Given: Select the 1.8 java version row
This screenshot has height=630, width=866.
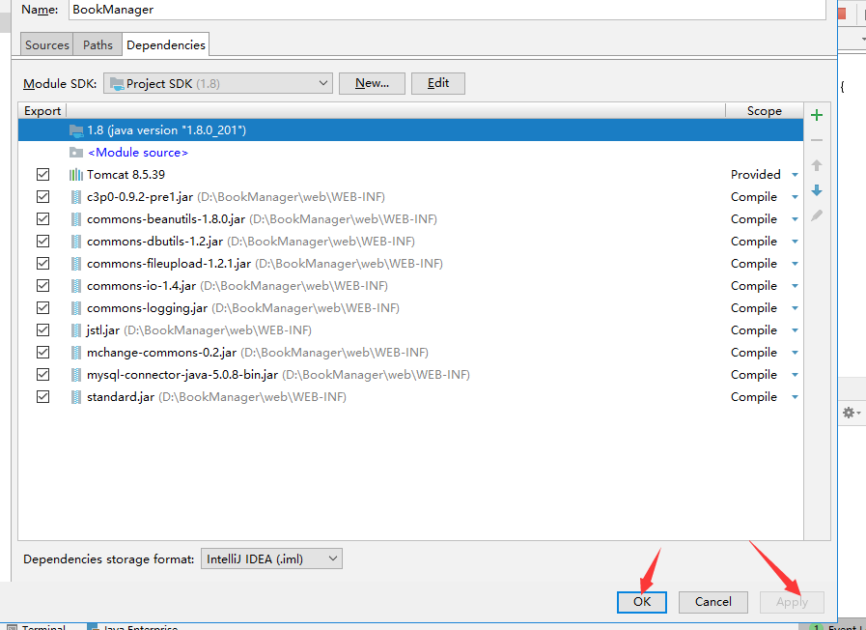Looking at the screenshot, I should tap(411, 130).
